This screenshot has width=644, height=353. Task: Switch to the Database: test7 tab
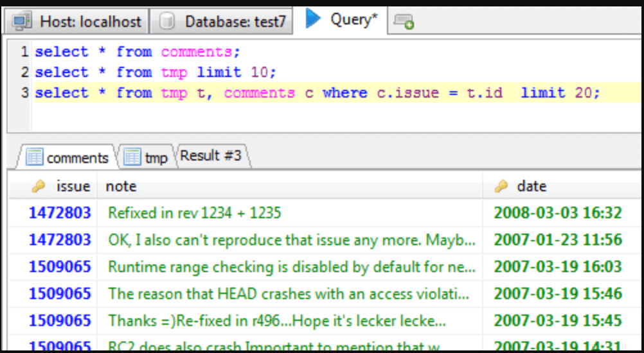[221, 21]
